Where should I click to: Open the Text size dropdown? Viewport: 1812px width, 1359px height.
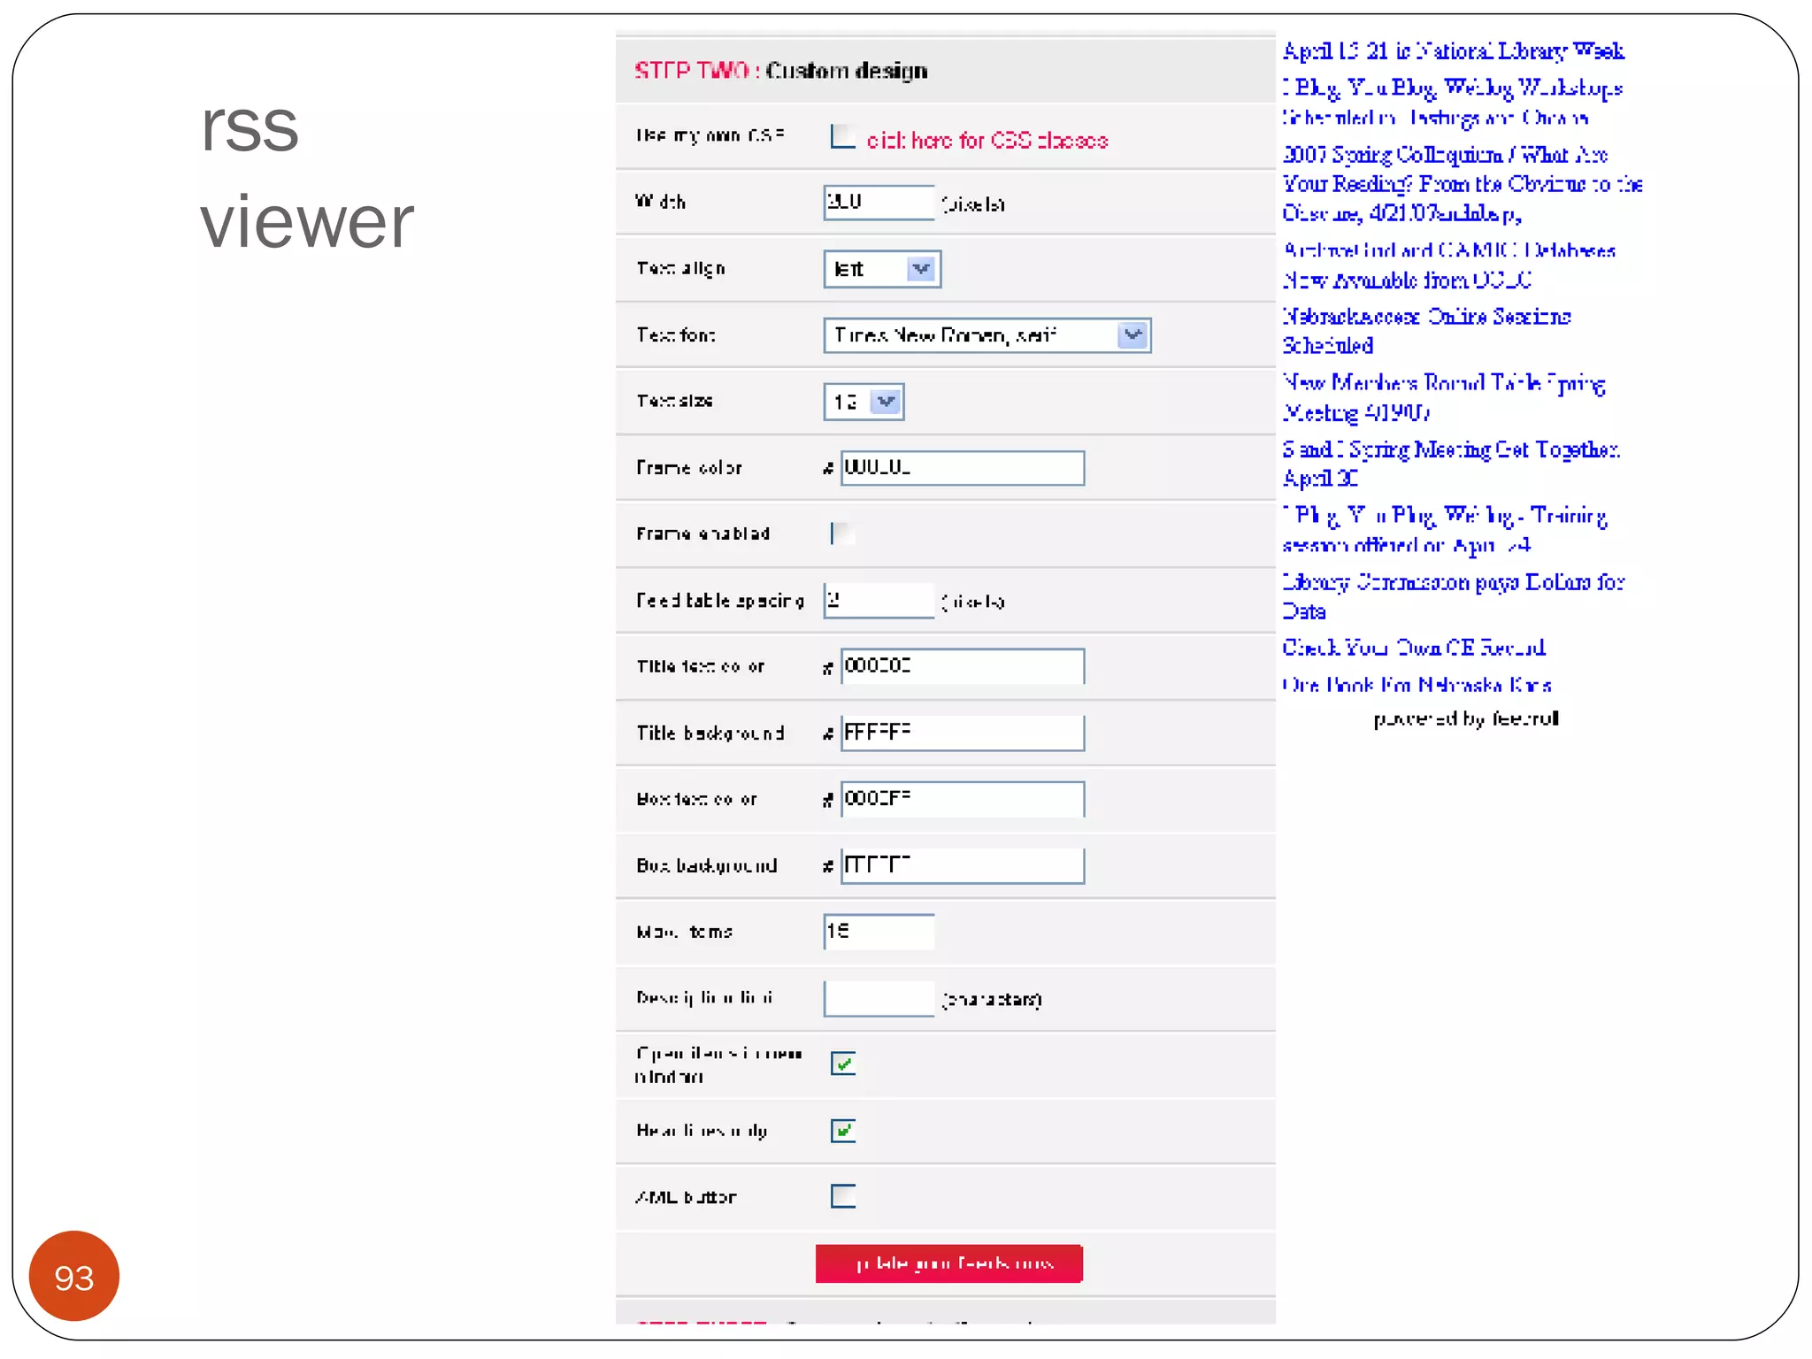coord(864,402)
